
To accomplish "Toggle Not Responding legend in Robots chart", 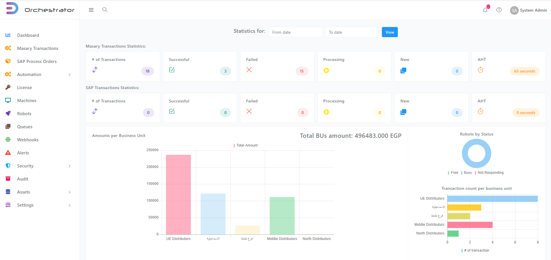I will coord(489,173).
